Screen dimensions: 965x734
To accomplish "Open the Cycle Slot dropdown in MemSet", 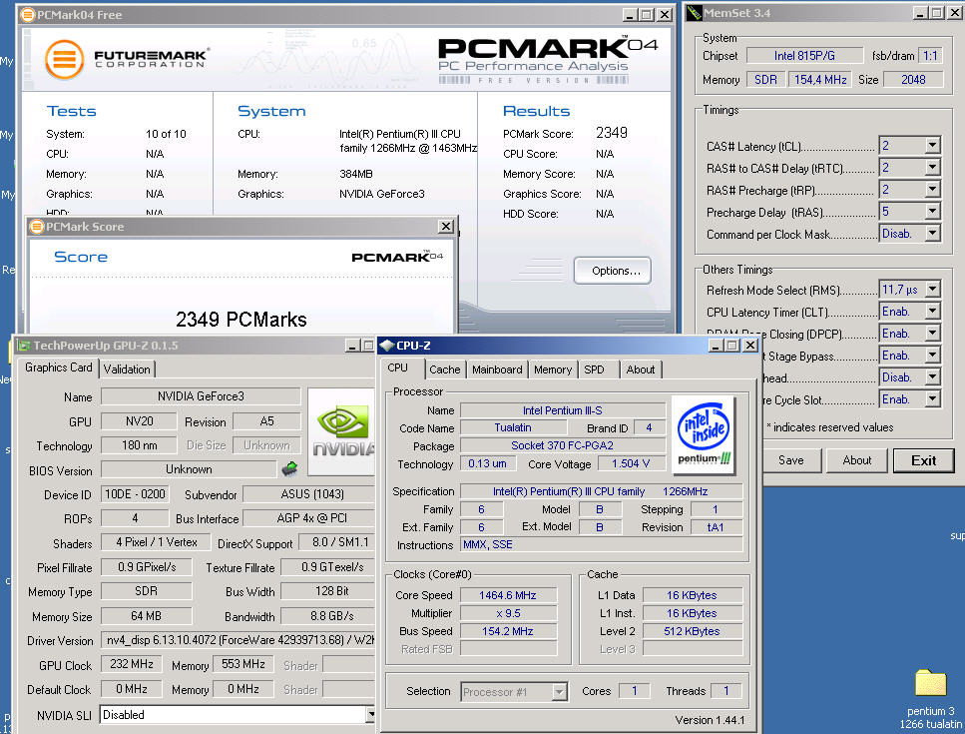I will click(x=932, y=399).
